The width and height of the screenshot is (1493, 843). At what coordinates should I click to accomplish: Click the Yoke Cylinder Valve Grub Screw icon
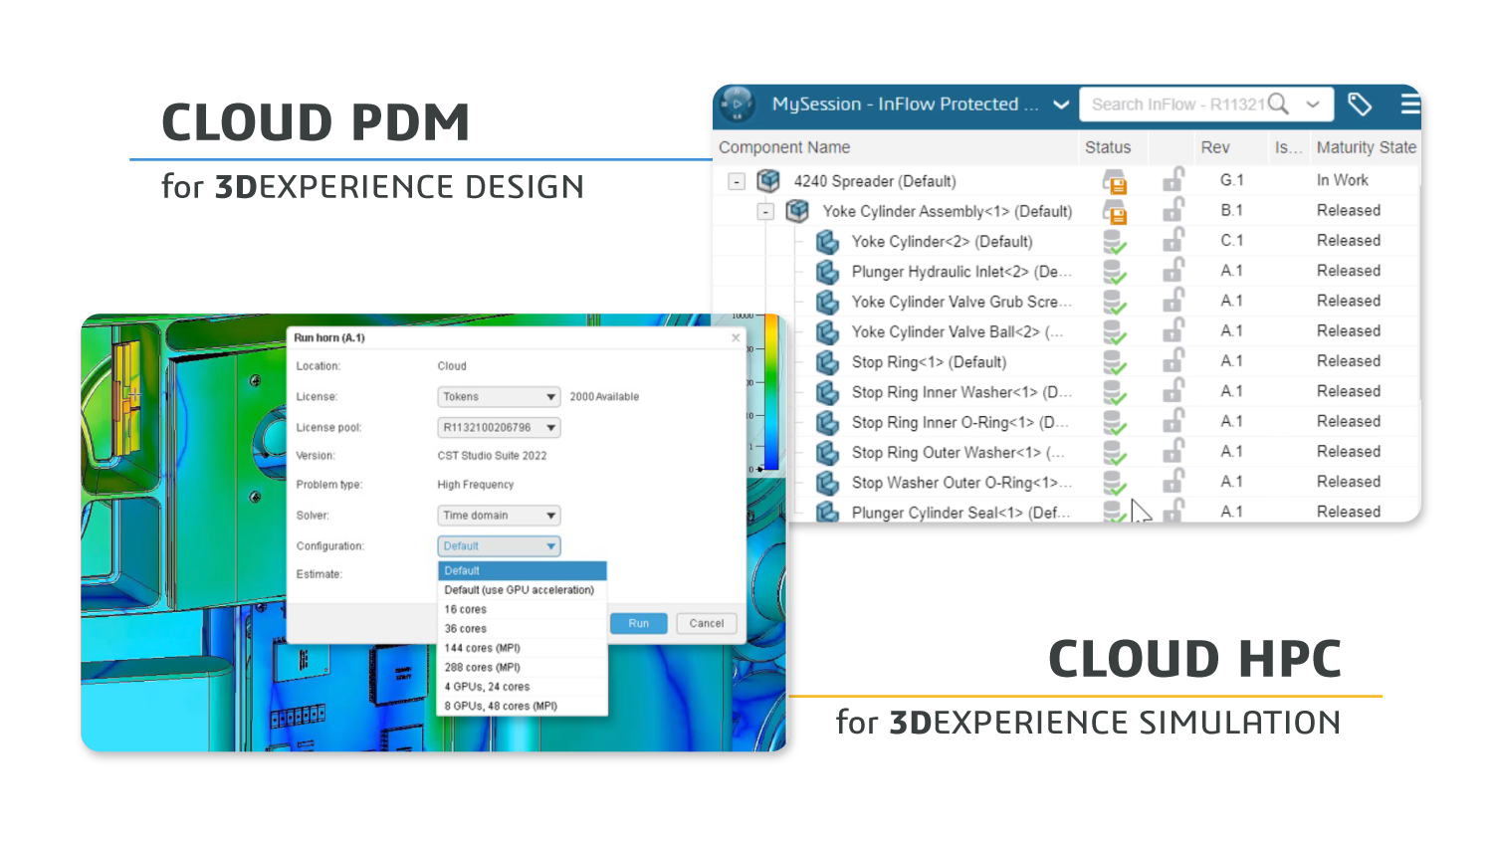(x=827, y=301)
